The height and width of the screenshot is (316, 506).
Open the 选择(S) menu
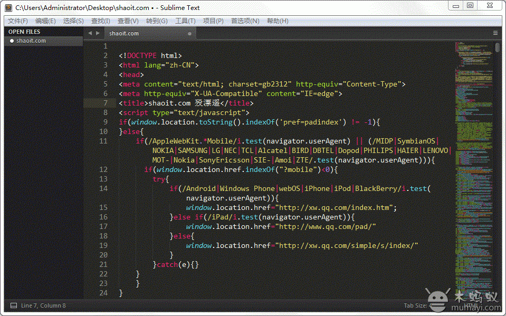pos(73,21)
